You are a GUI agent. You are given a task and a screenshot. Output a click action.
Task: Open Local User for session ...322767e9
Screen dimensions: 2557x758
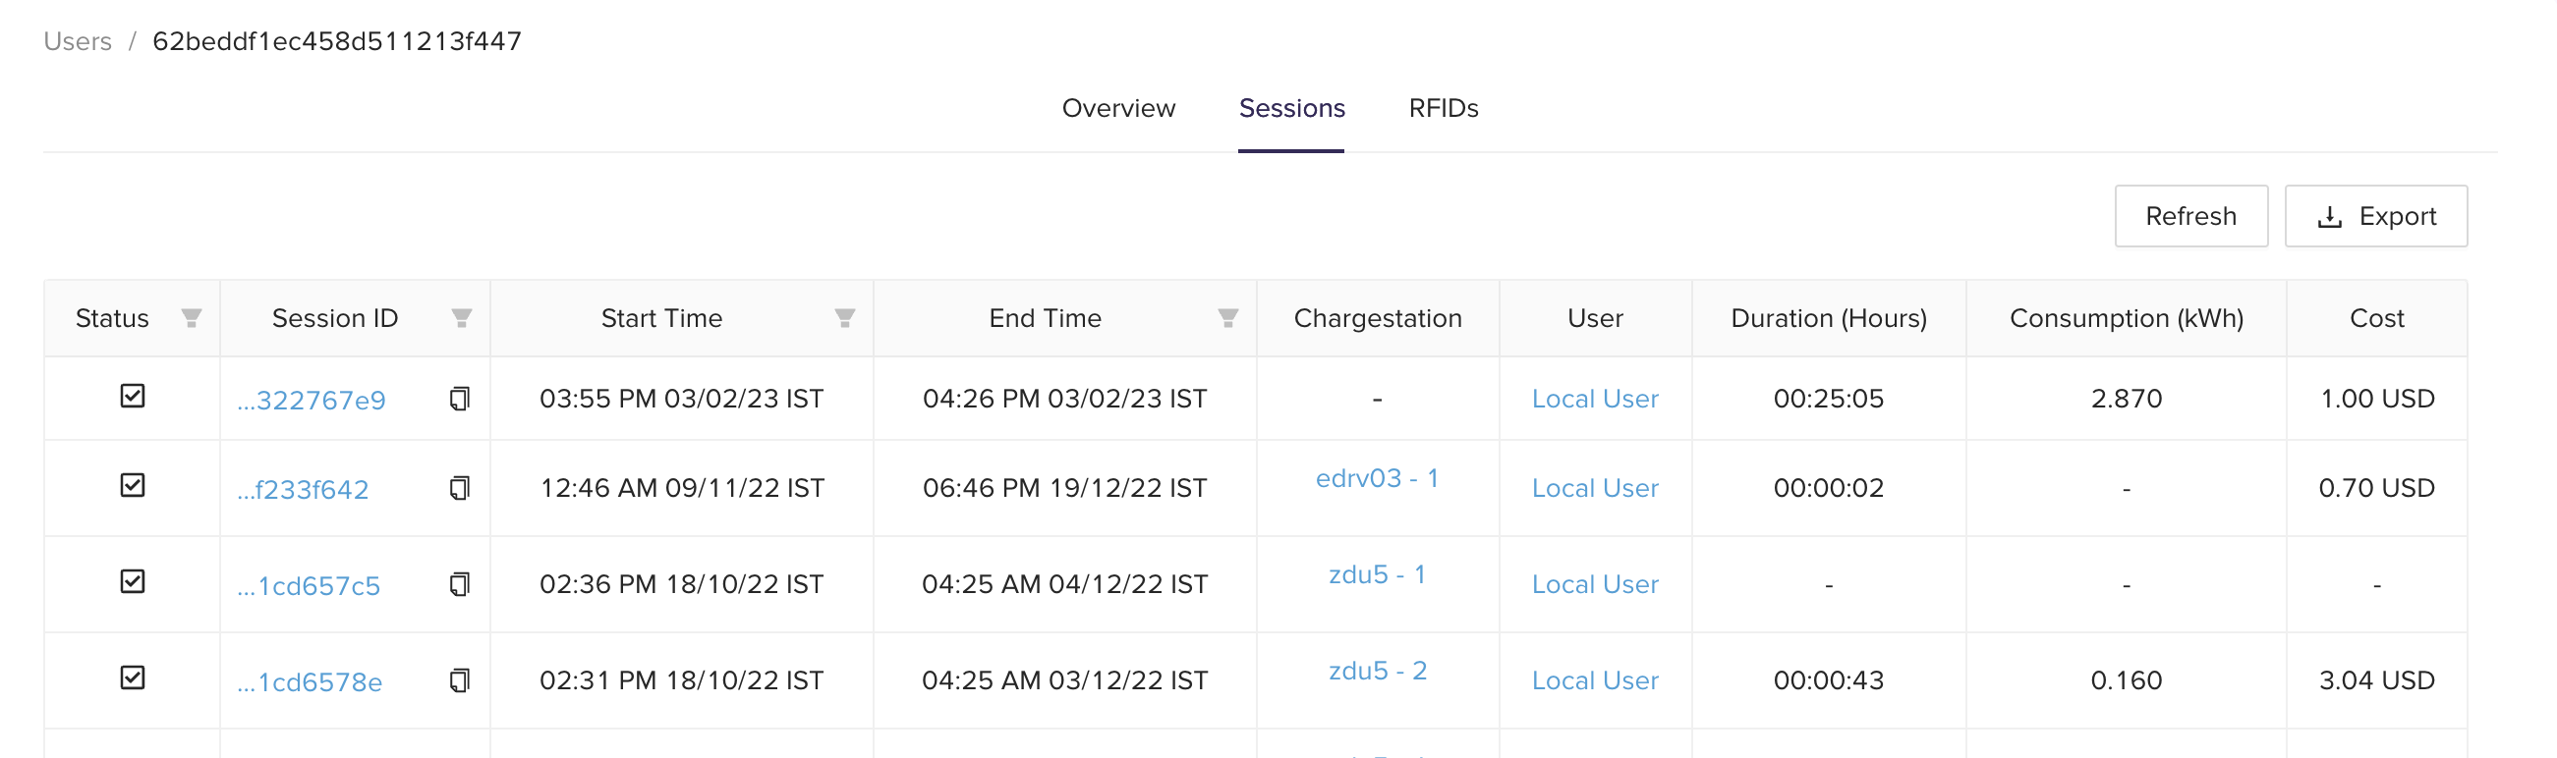(x=1594, y=399)
